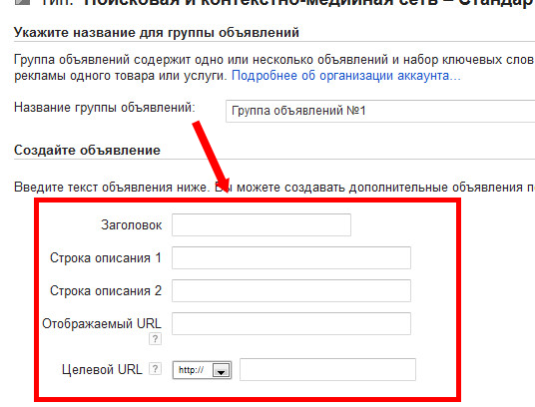
Task: Click the Укажите название для группы heading
Action: (157, 33)
